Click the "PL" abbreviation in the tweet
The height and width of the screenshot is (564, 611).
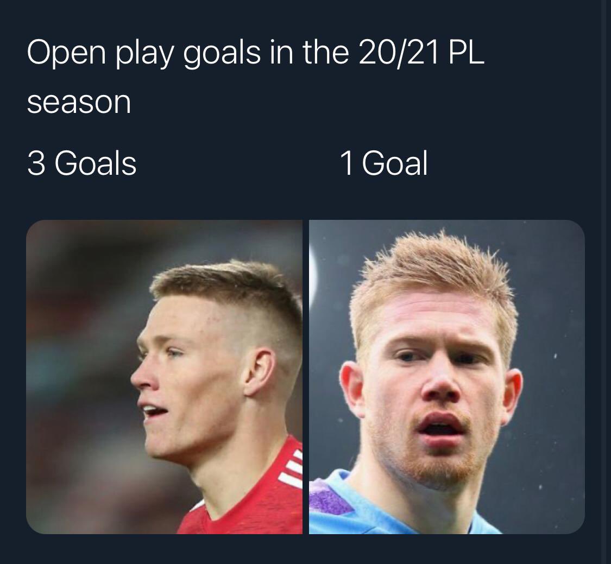pos(467,52)
